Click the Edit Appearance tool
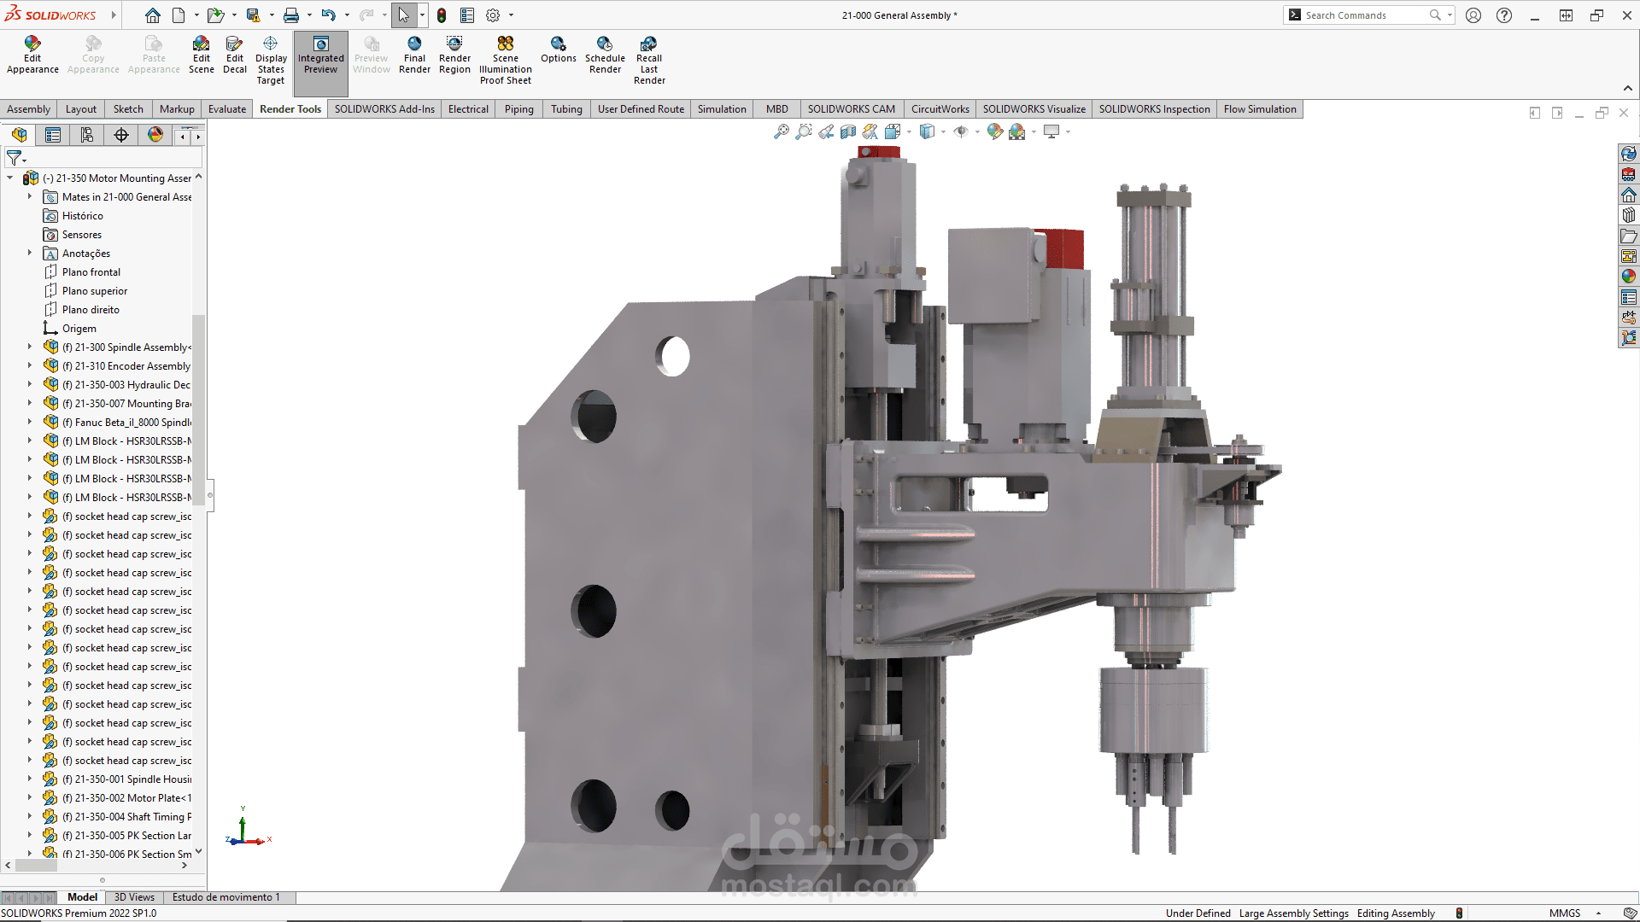 tap(32, 55)
